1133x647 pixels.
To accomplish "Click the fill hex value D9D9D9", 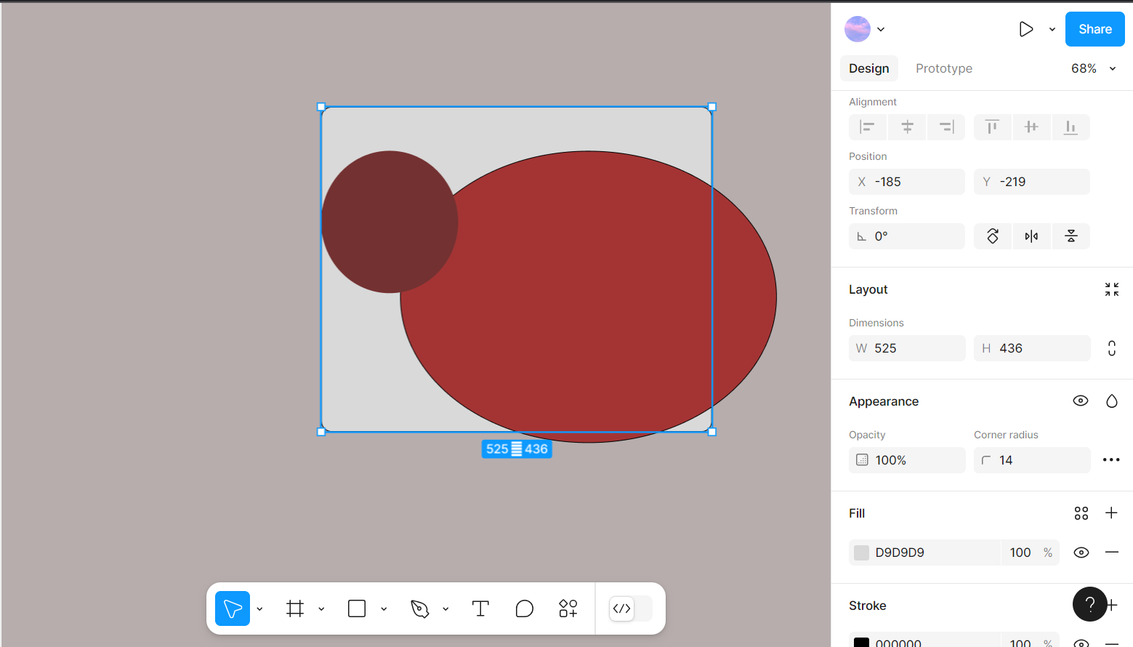I will point(900,552).
